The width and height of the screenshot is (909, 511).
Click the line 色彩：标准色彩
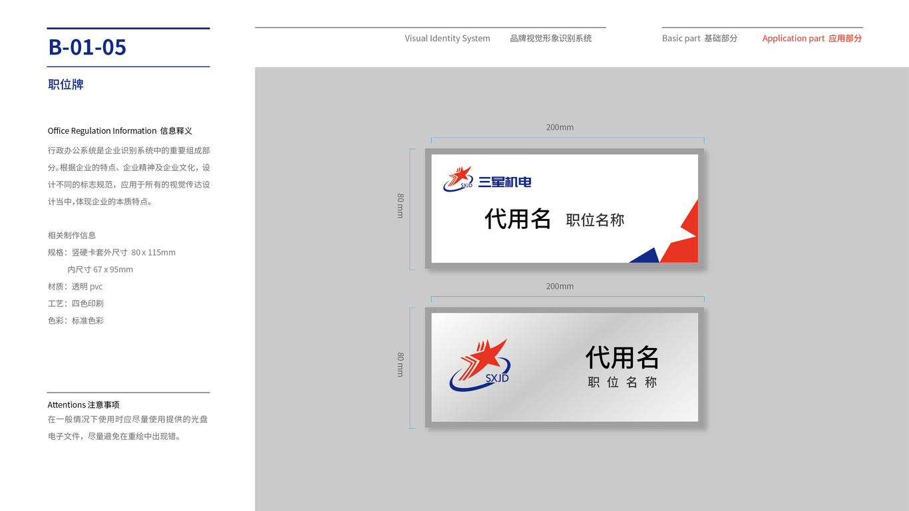[x=76, y=321]
